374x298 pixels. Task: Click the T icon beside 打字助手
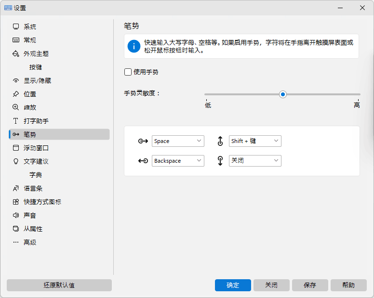point(16,121)
